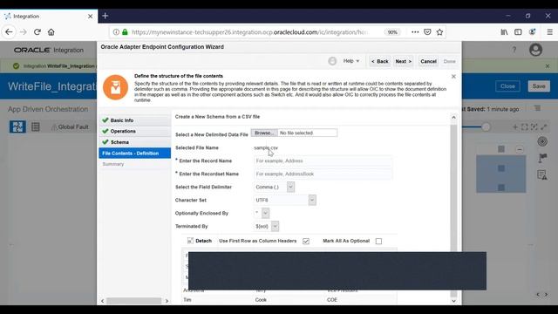Click the Enter the Record Name field
Screen dimensions: 558x314
pyautogui.click(x=323, y=160)
